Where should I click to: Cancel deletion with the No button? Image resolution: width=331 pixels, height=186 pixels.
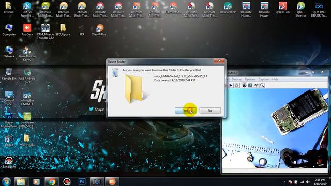pyautogui.click(x=210, y=111)
